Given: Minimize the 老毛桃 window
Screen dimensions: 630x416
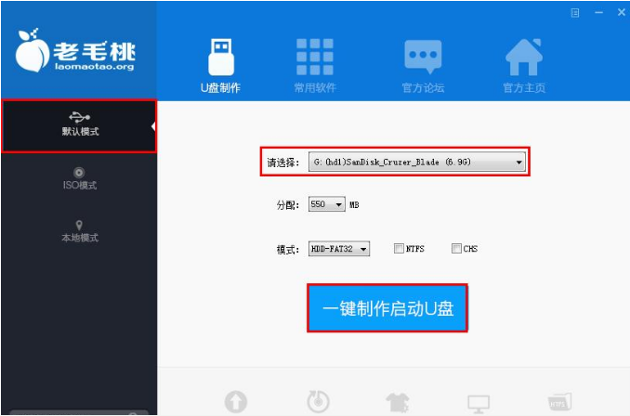Looking at the screenshot, I should point(598,13).
